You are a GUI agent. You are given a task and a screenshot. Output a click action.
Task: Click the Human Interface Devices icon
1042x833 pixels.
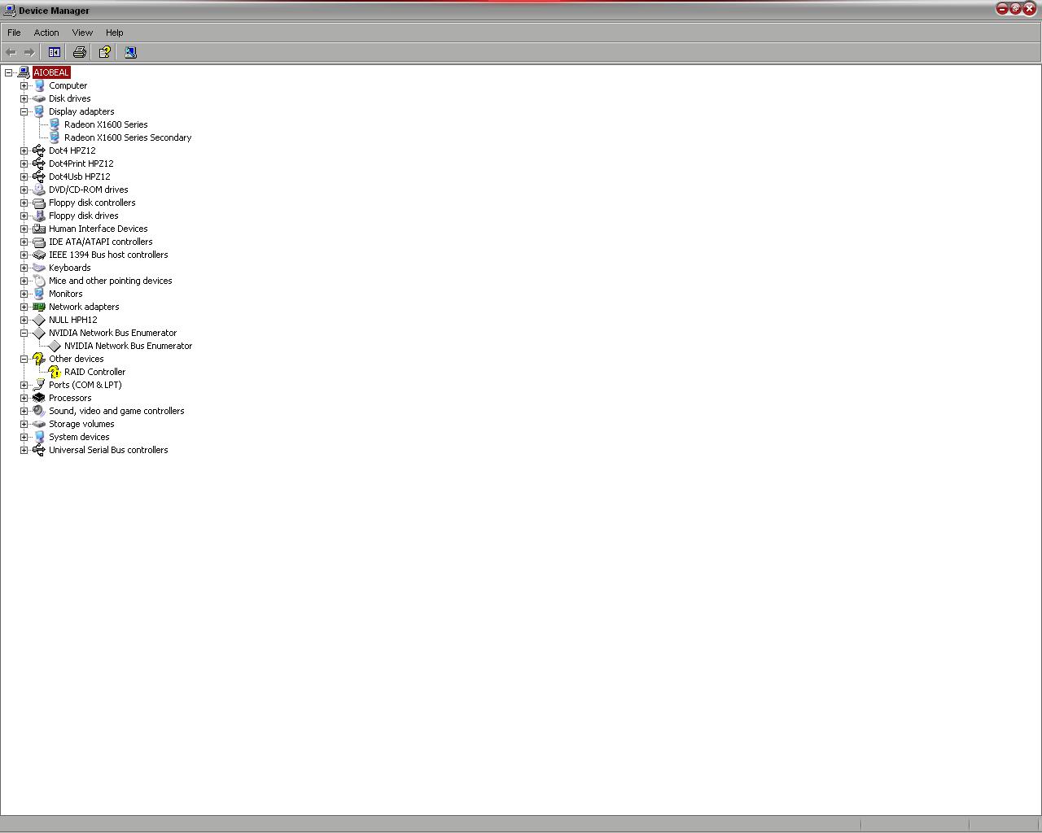pyautogui.click(x=39, y=229)
